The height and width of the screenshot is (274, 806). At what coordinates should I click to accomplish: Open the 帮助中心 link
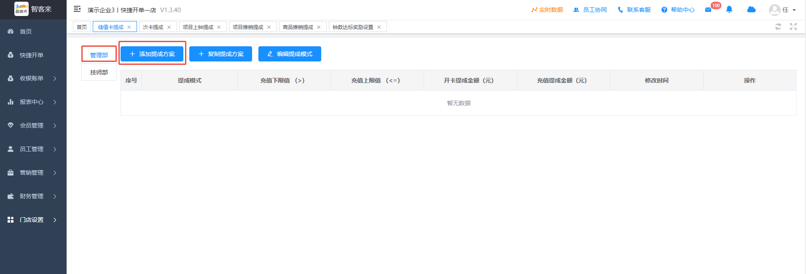point(678,10)
